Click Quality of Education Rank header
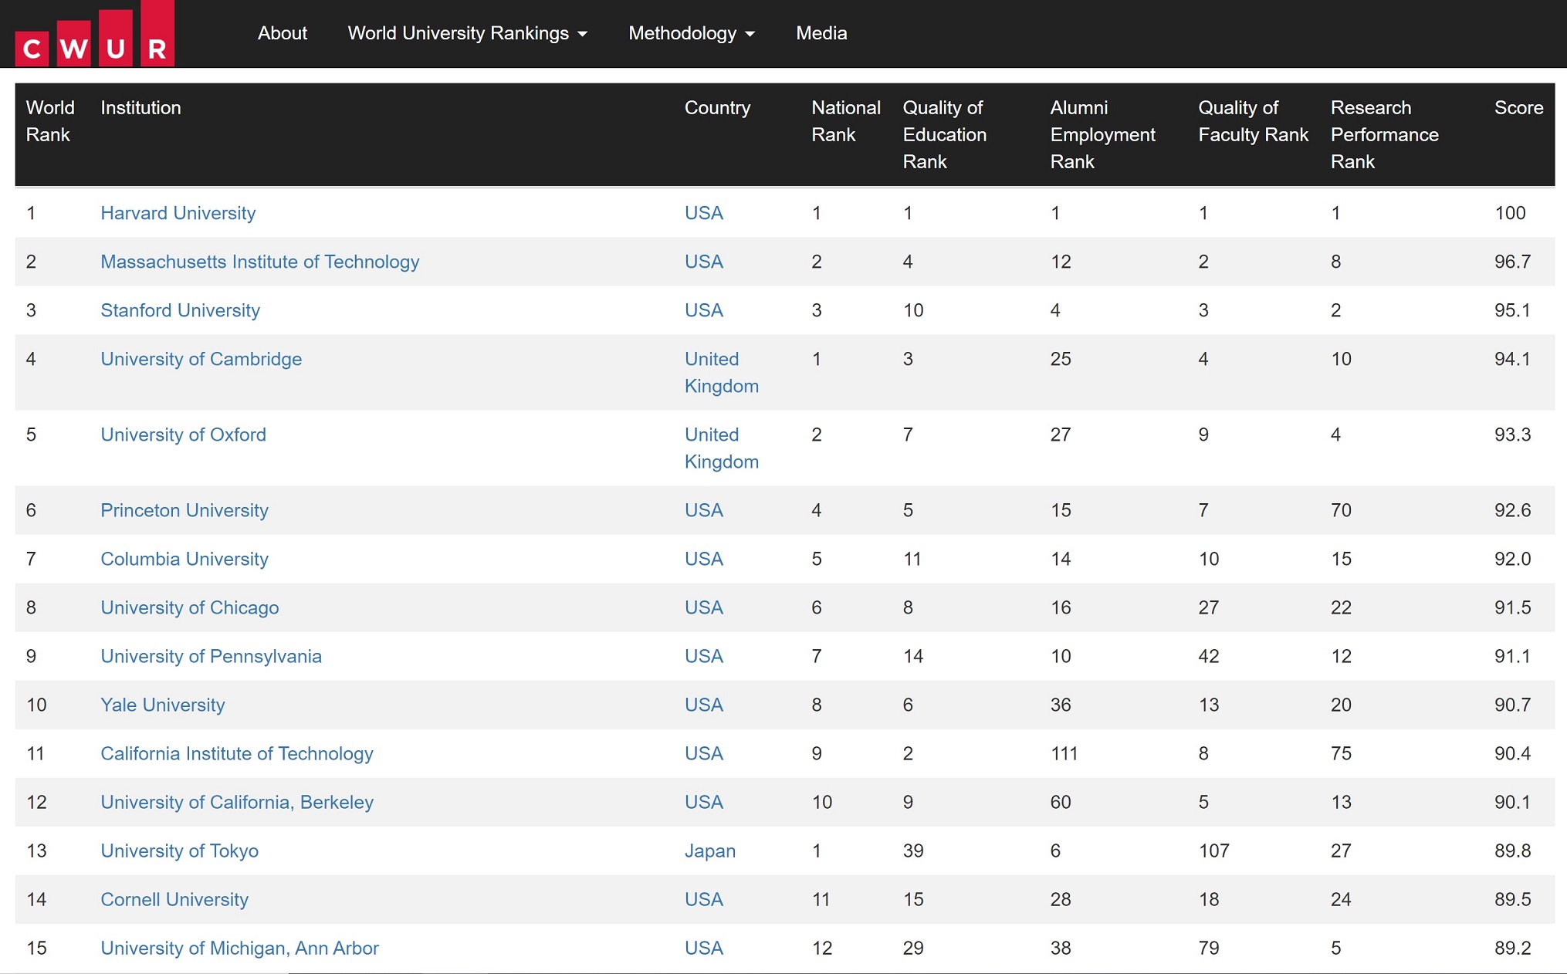1567x974 pixels. pos(945,134)
